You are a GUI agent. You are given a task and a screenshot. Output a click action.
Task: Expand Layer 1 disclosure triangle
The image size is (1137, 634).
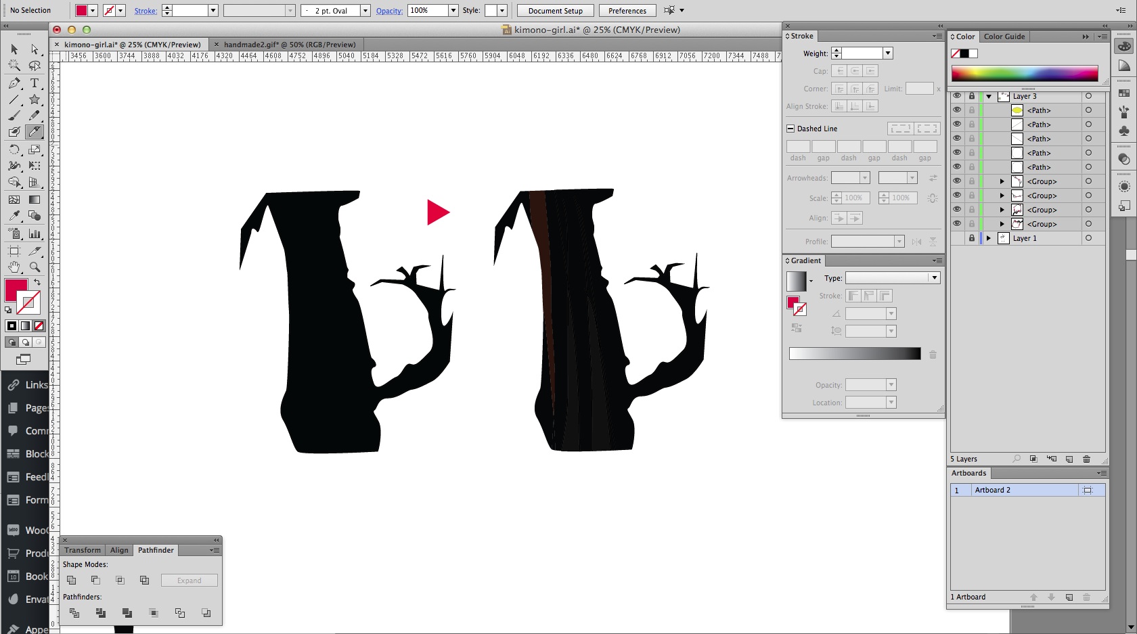click(x=989, y=238)
